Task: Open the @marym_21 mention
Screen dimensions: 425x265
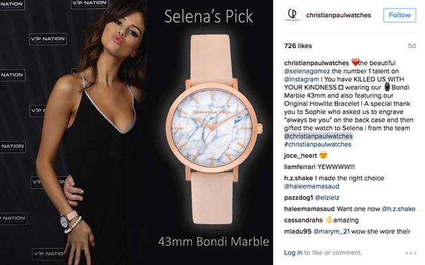Action: 331,231
